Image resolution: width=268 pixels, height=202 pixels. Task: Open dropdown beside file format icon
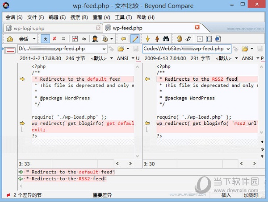tap(112, 39)
